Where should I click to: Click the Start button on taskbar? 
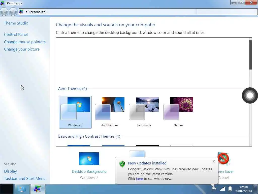point(7,189)
